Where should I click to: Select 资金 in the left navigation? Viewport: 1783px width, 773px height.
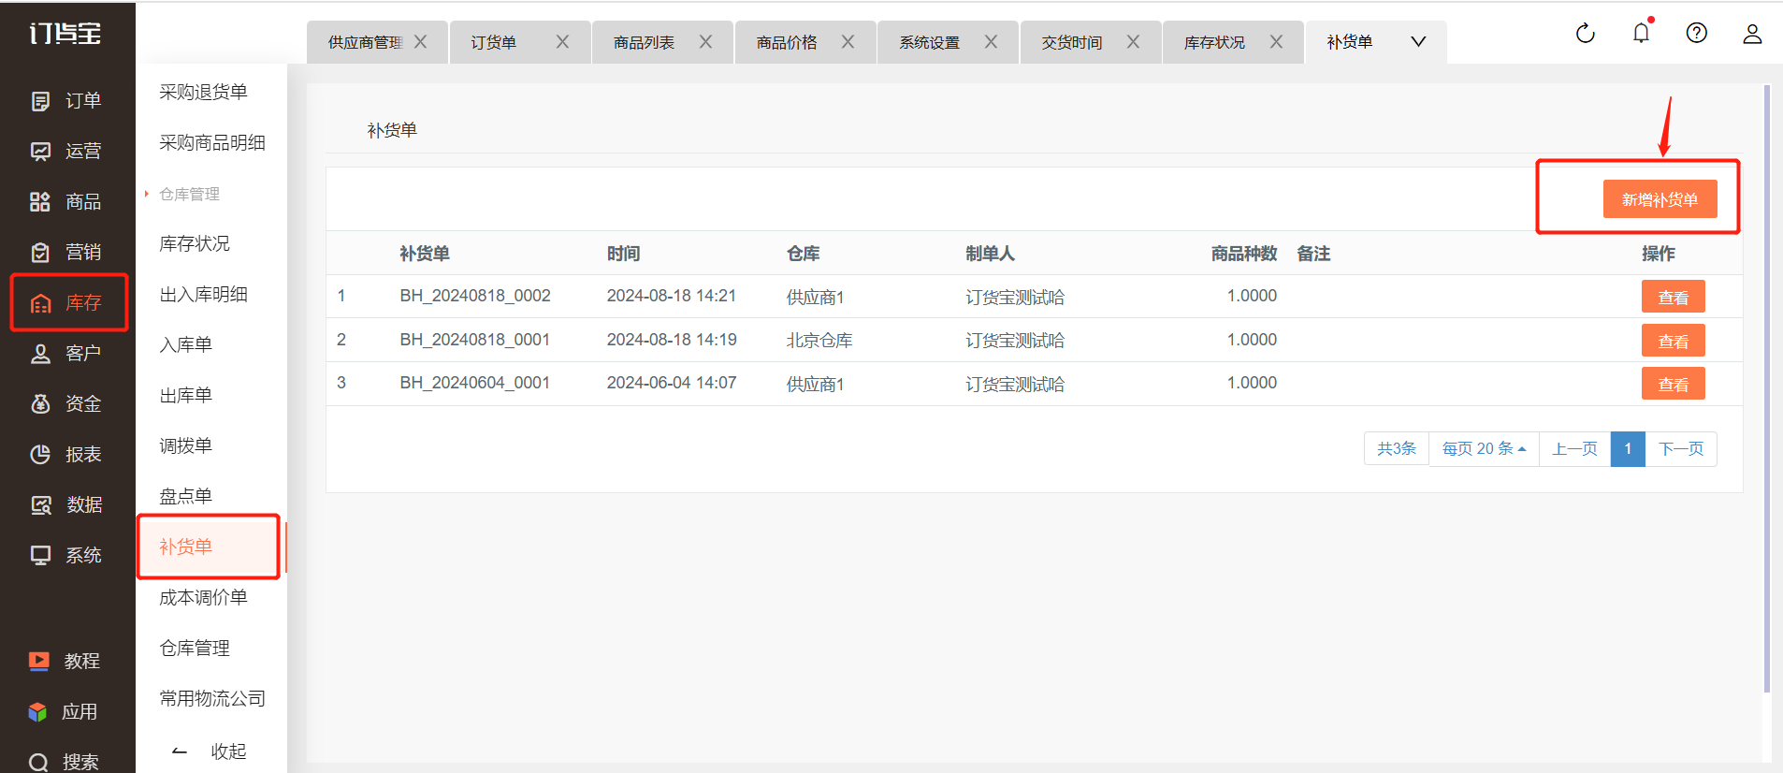click(65, 404)
